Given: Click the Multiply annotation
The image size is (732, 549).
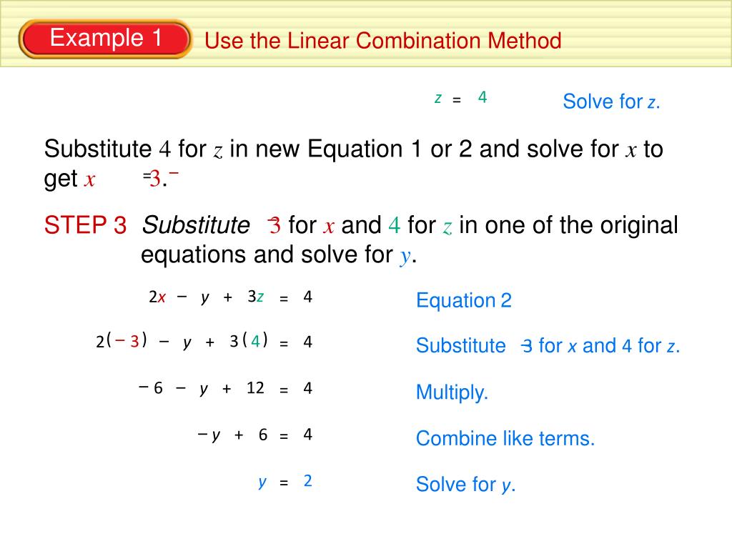Looking at the screenshot, I should 452,392.
